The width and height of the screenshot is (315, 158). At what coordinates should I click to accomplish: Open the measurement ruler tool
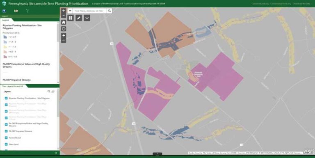click(79, 18)
